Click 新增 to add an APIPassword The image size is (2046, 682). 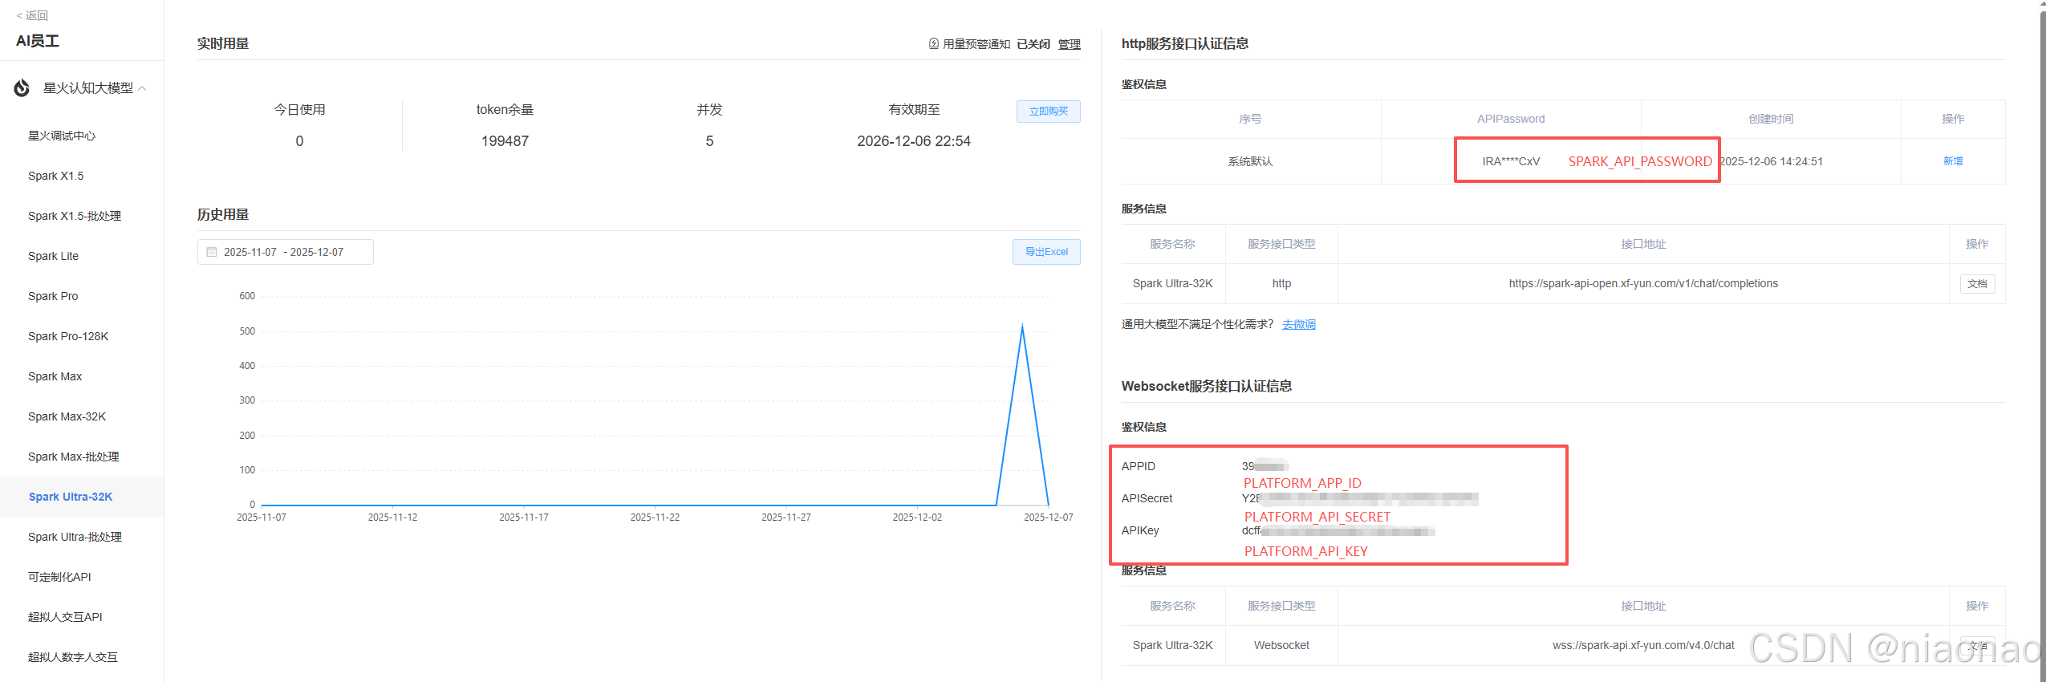pyautogui.click(x=1952, y=161)
